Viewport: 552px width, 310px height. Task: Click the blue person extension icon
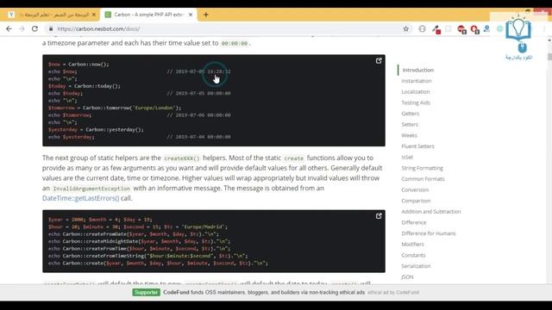click(486, 28)
